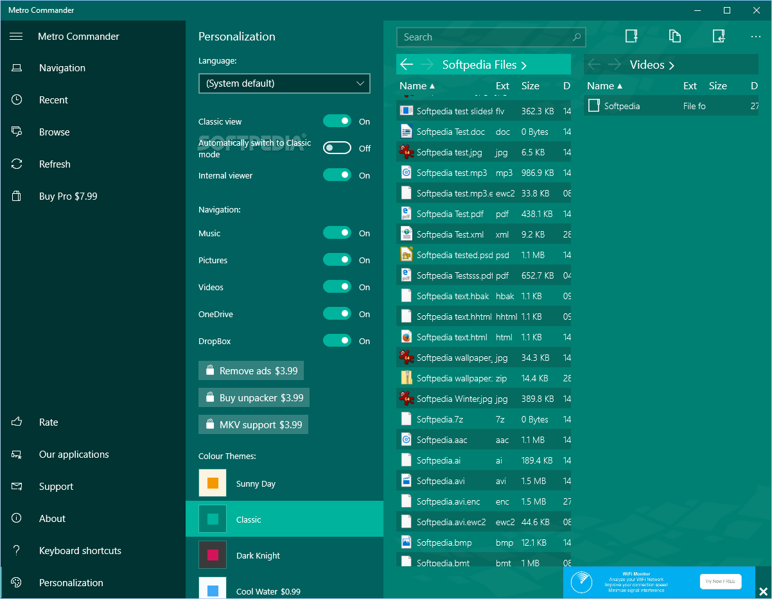
Task: Go back in Softpedia Files pane
Action: tap(407, 65)
